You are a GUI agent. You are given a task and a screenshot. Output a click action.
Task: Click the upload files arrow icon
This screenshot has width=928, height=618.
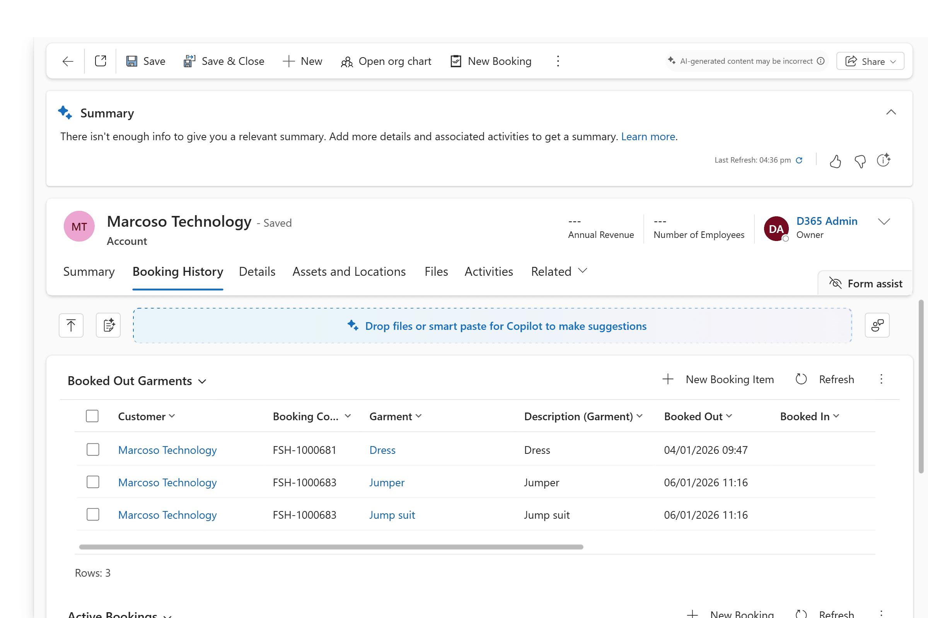71,326
